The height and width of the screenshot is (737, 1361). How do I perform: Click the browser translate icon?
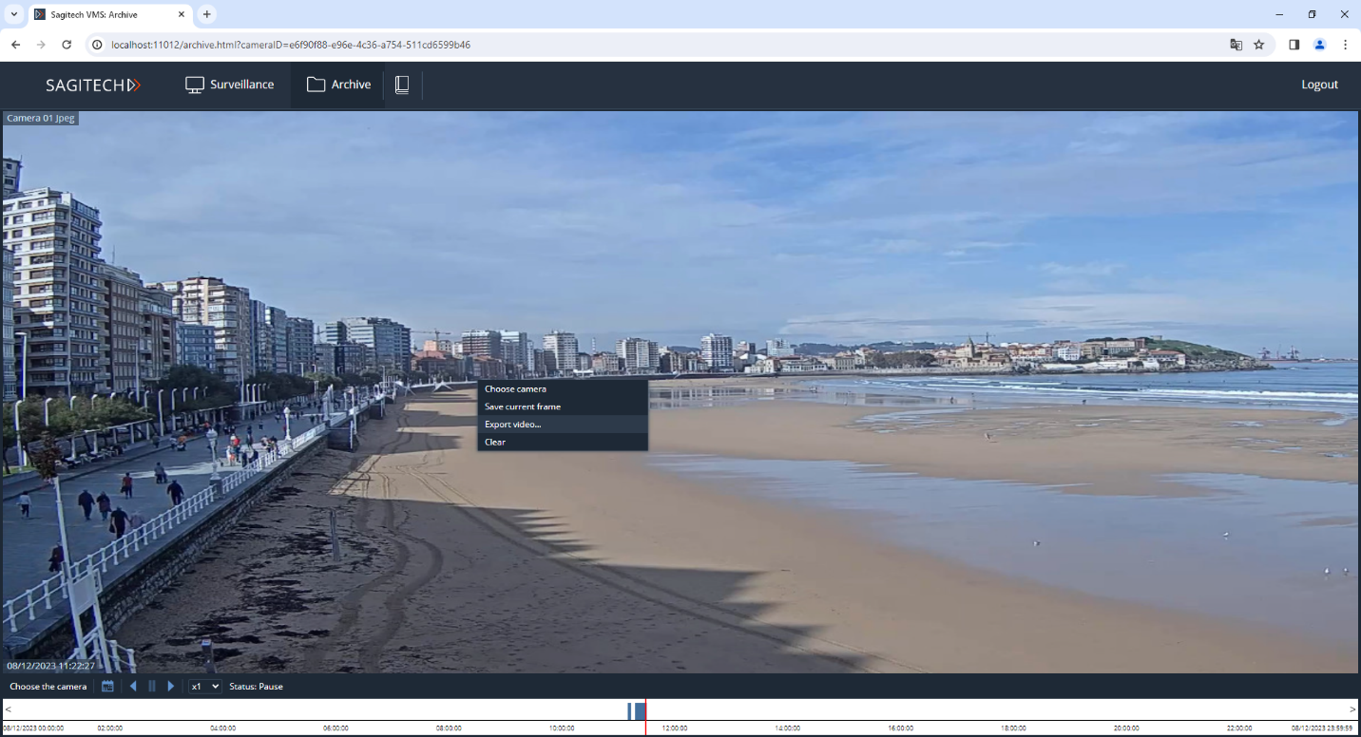tap(1236, 45)
